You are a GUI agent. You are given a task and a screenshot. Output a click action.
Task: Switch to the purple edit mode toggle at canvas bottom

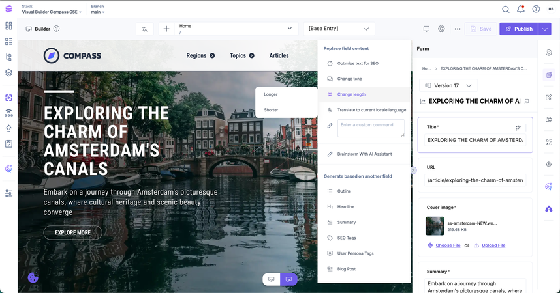(x=288, y=279)
